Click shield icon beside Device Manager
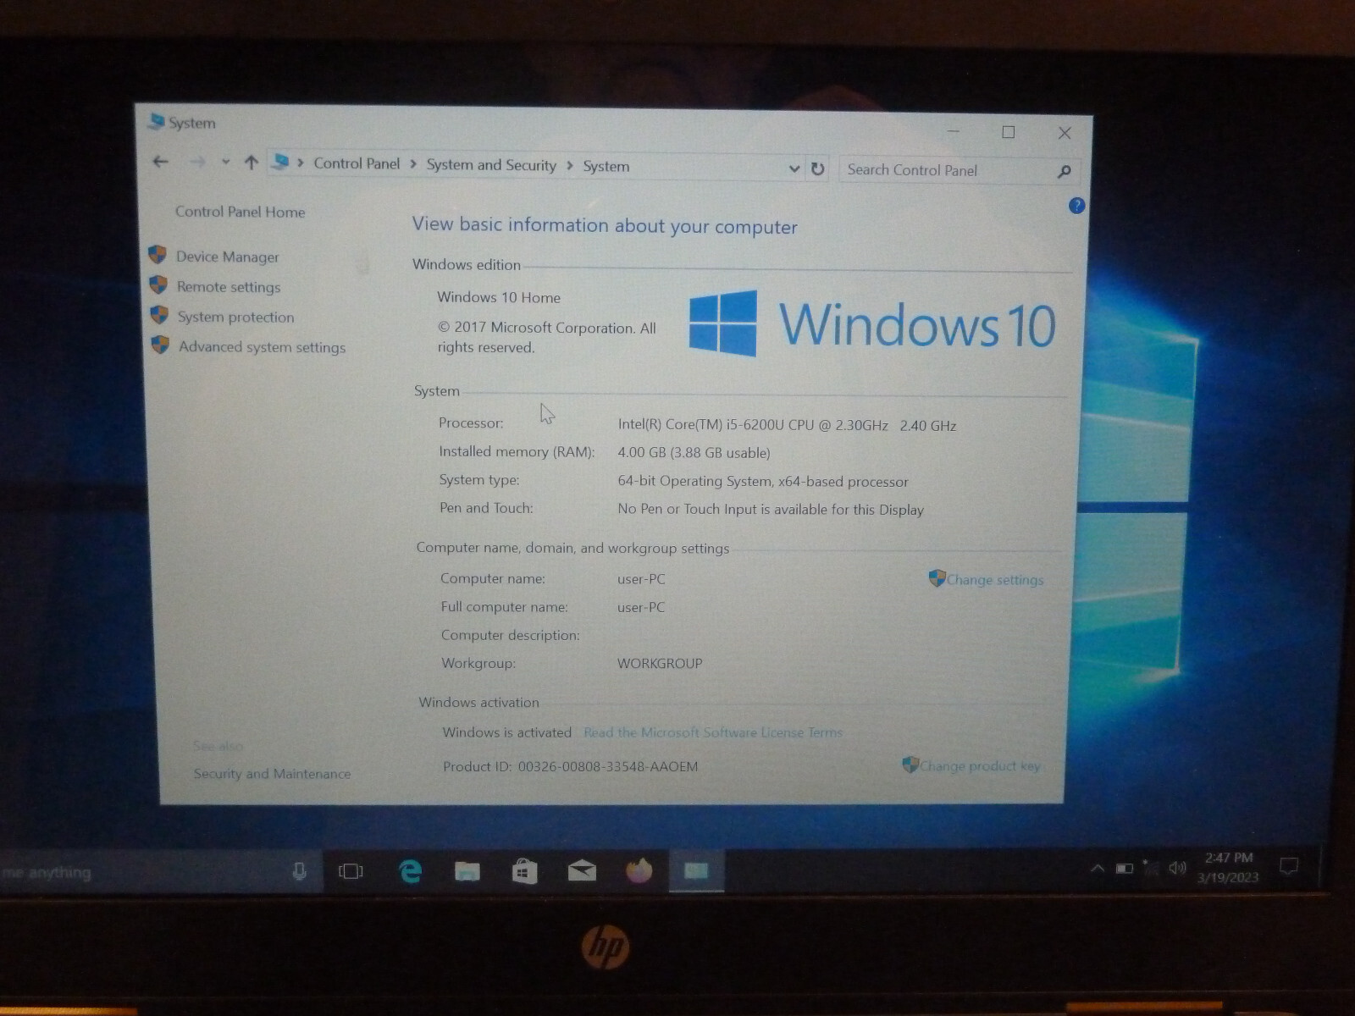 pyautogui.click(x=158, y=254)
